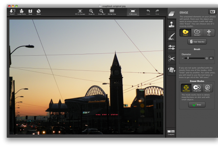This screenshot has width=218, height=147.
Task: Select the Wormhole eraser mode
Action: click(x=186, y=88)
